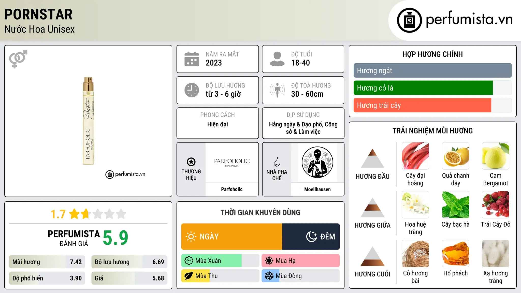Click the Parfoholic brand logo image

click(x=232, y=162)
